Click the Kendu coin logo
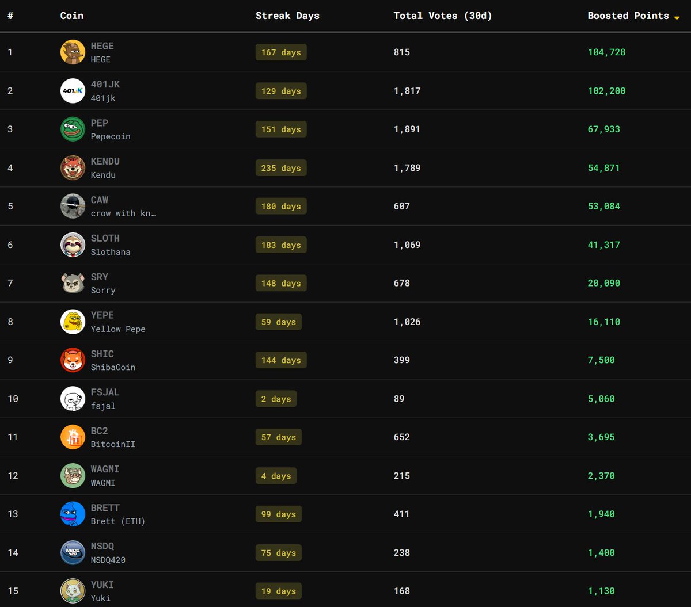The height and width of the screenshot is (607, 691). (x=73, y=168)
